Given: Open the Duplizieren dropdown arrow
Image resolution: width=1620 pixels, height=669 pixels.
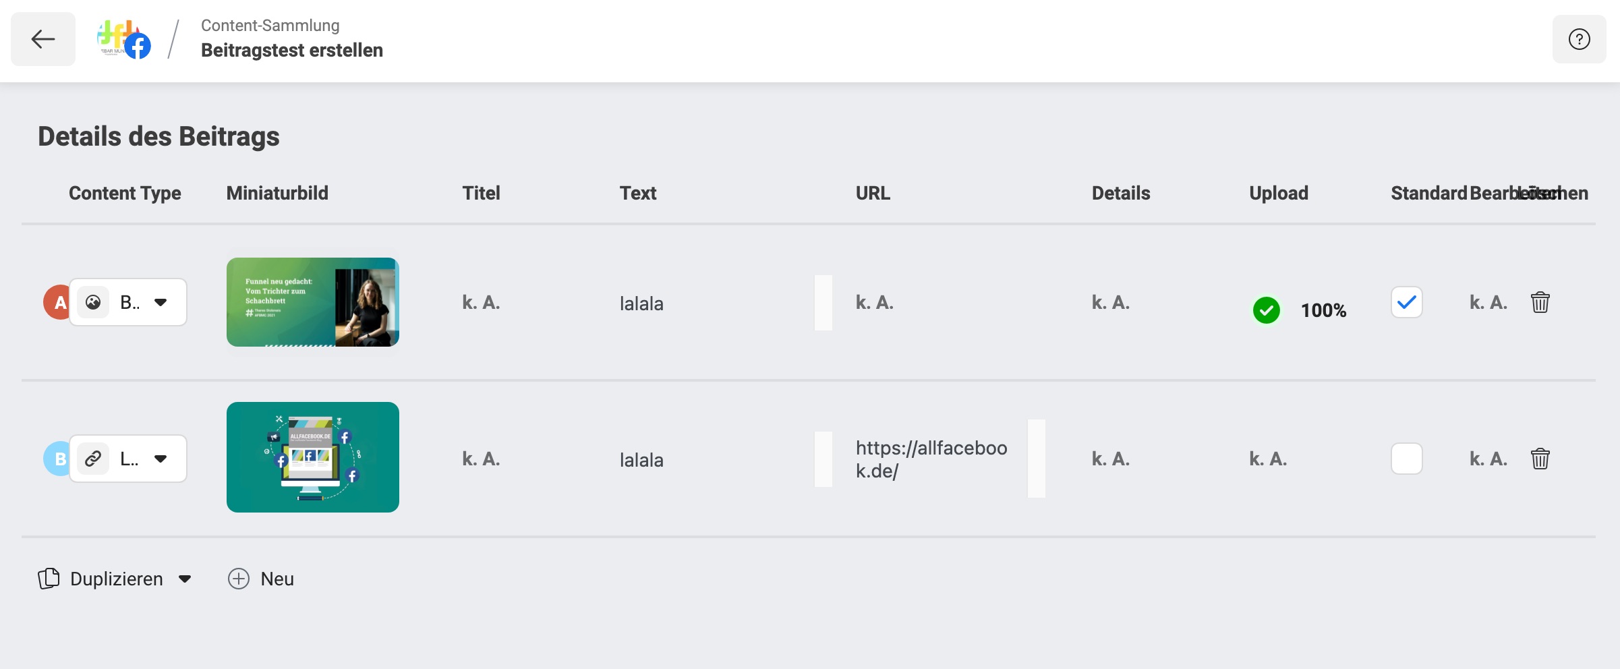Looking at the screenshot, I should point(185,579).
